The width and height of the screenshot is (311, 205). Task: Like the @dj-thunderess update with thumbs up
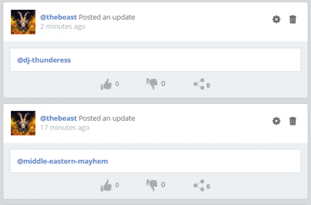(106, 84)
